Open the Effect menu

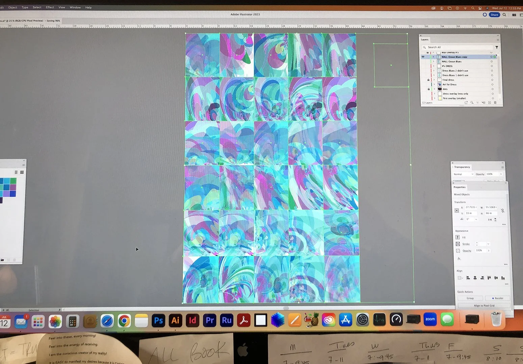(x=50, y=7)
